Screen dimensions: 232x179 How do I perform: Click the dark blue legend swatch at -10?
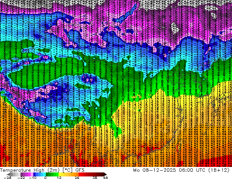pyautogui.click(x=34, y=174)
